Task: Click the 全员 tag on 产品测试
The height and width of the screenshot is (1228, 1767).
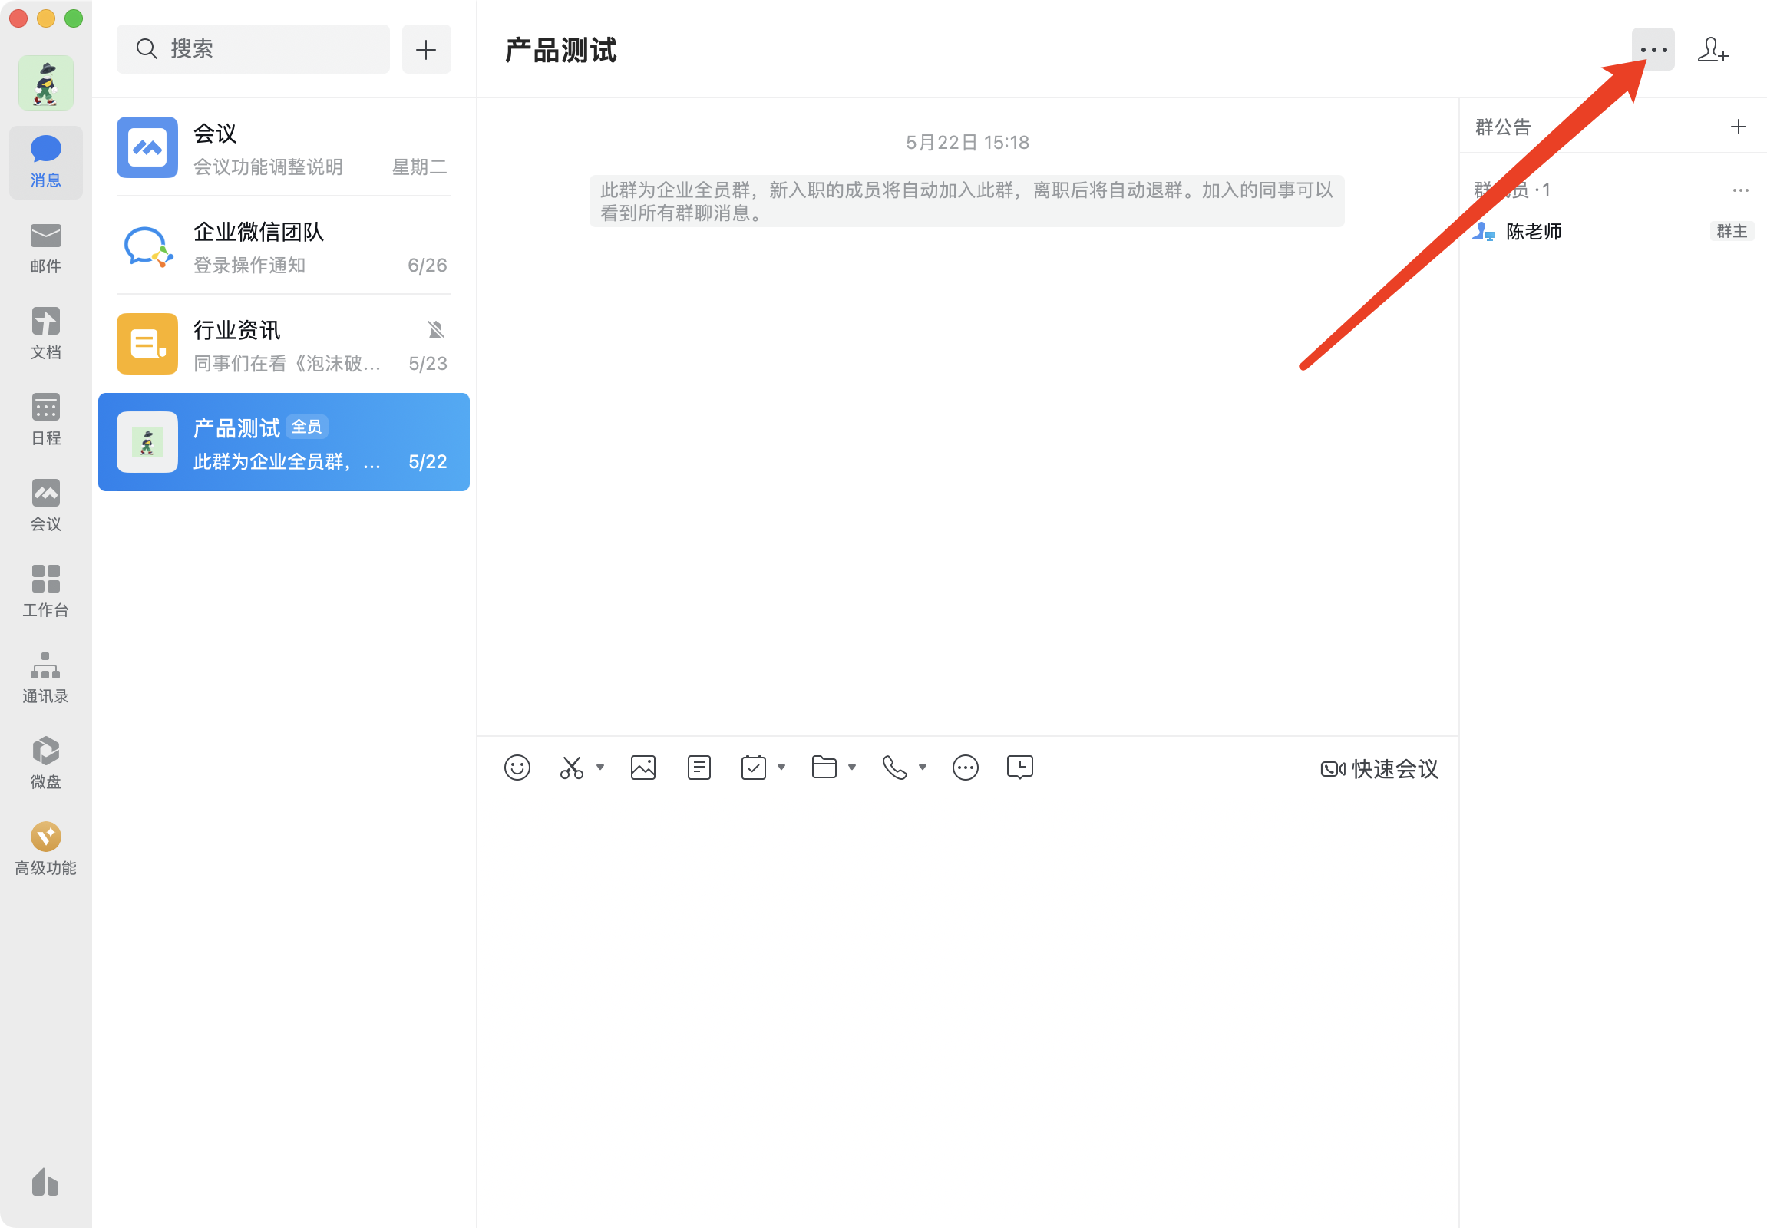Action: tap(306, 427)
